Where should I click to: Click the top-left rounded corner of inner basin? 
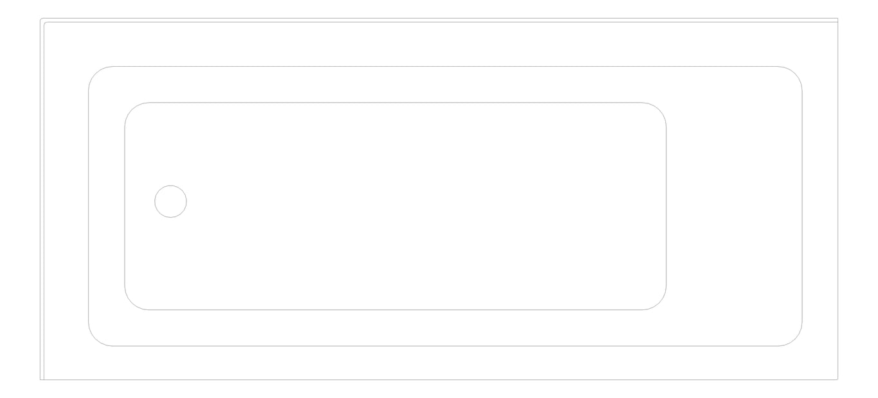pyautogui.click(x=132, y=110)
